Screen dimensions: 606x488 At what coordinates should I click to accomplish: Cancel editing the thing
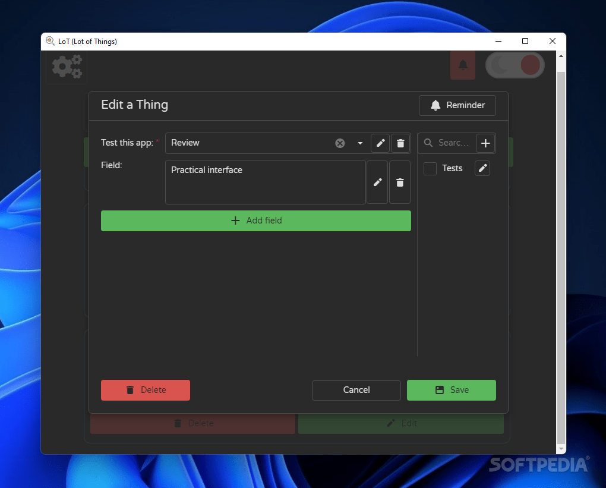pyautogui.click(x=356, y=390)
